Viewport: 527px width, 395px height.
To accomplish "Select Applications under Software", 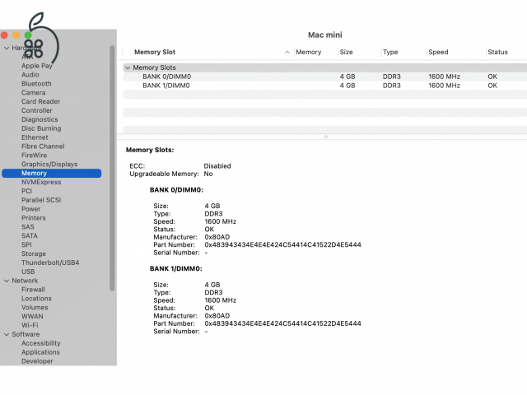I will click(x=40, y=352).
